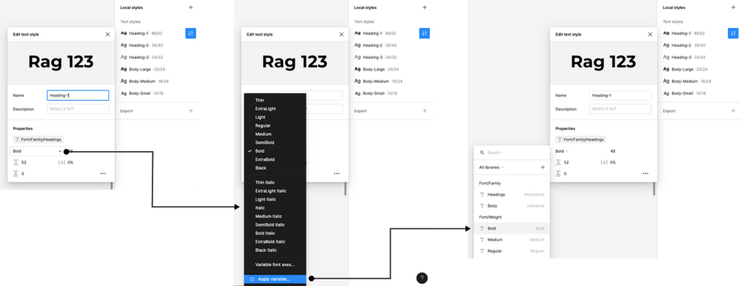Open more type options in left dialog

pyautogui.click(x=103, y=173)
